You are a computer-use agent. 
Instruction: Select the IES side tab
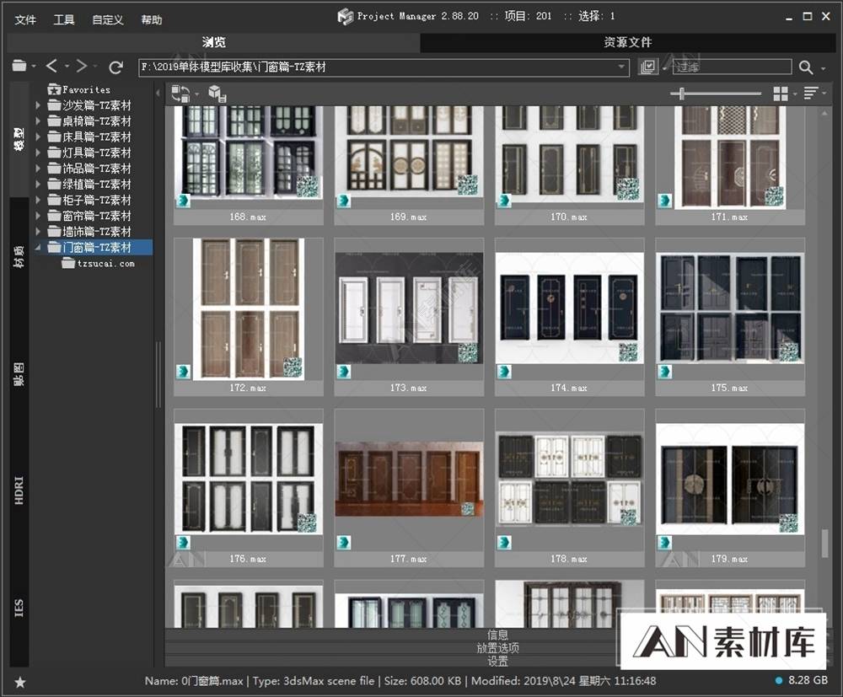19,608
